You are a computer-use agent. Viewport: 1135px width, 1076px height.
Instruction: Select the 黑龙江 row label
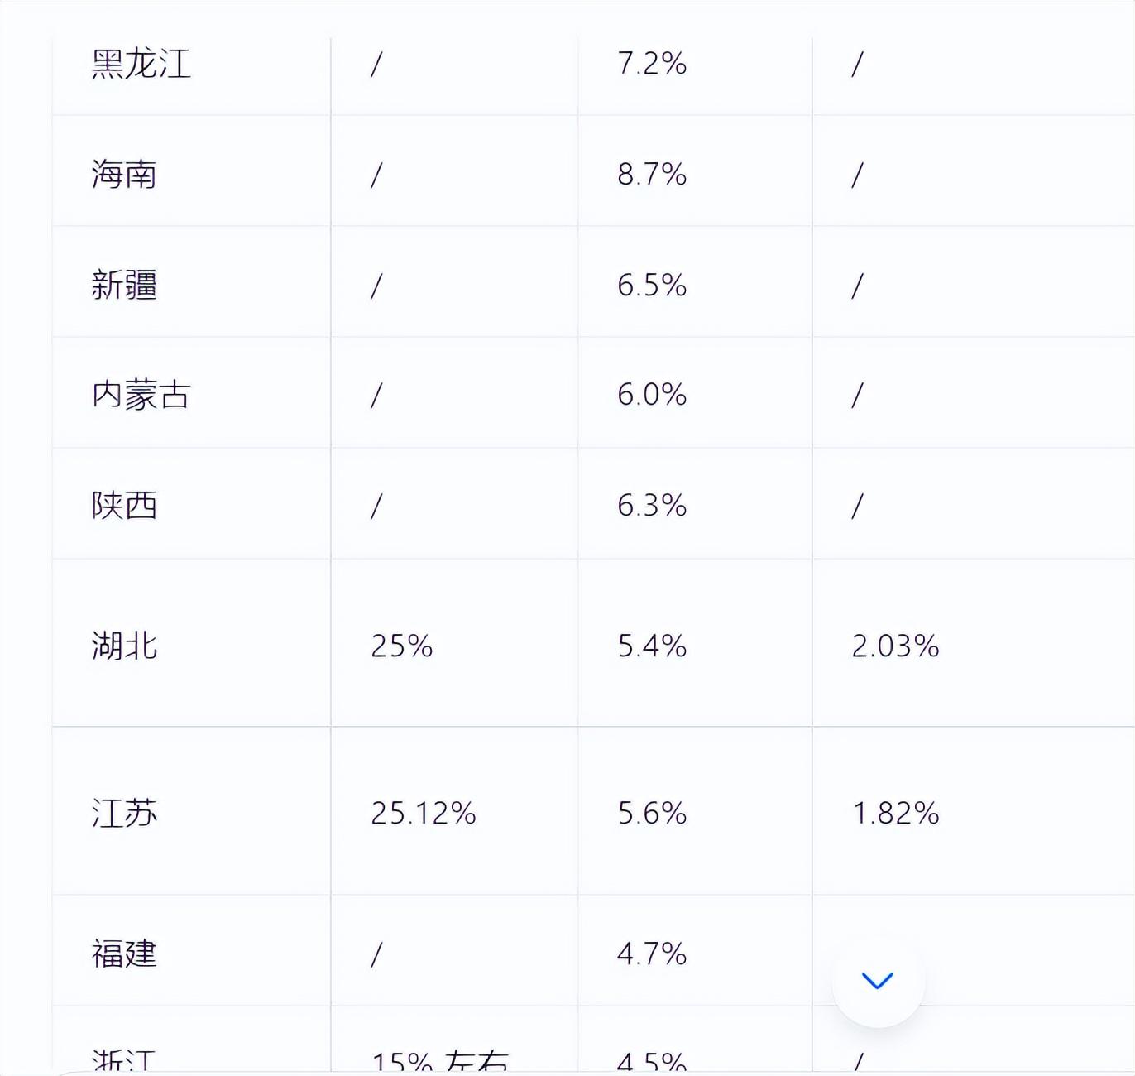[141, 64]
